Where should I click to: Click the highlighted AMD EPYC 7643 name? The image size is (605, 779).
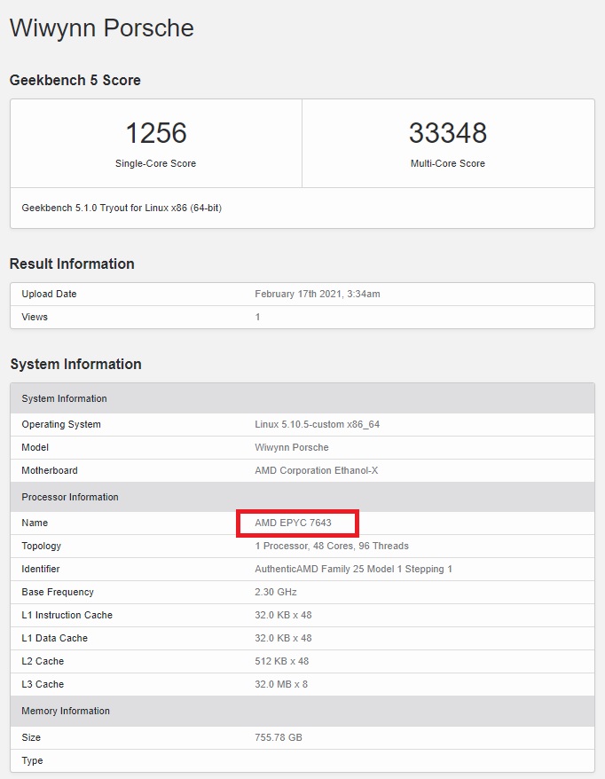pyautogui.click(x=293, y=523)
